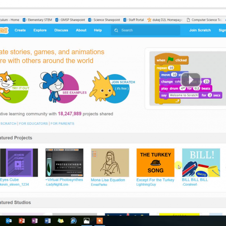
Task: Click the orange recorder app taskbar icon
Action: pyautogui.click(x=99, y=221)
